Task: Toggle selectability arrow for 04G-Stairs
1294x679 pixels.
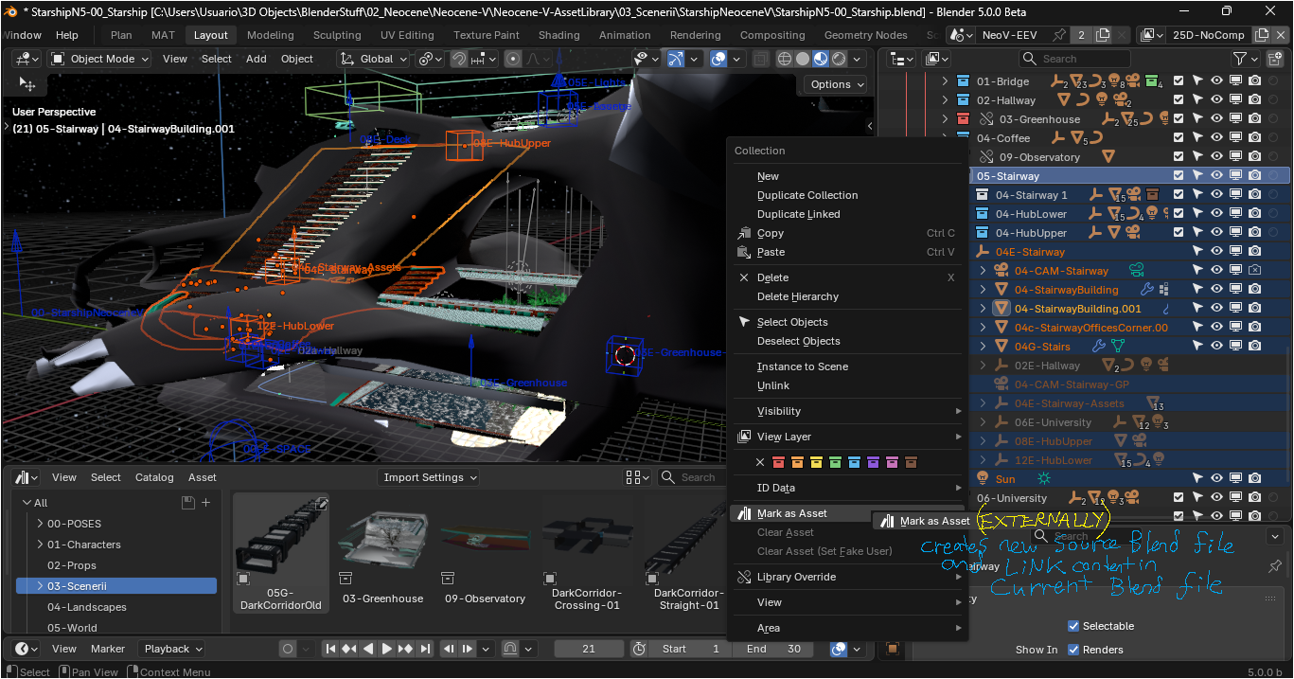Action: click(x=1197, y=347)
